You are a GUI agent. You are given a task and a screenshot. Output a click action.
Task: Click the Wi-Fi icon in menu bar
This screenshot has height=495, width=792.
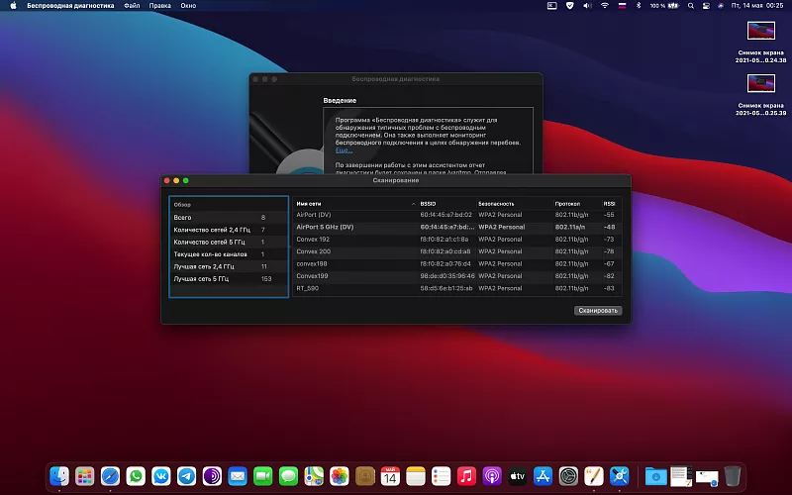click(604, 6)
